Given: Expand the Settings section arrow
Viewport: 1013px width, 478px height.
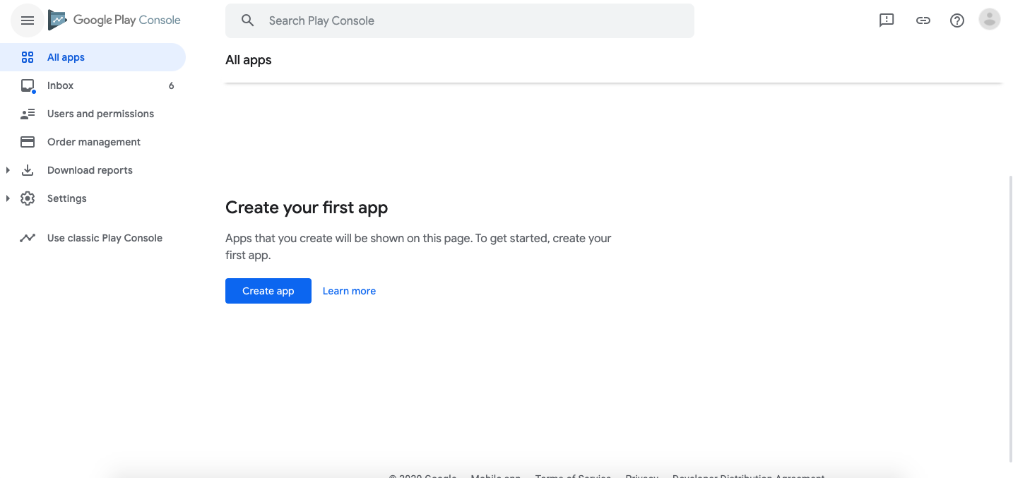Looking at the screenshot, I should tap(8, 198).
